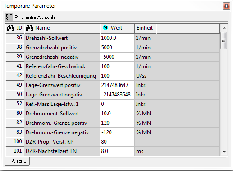Sort by the ID column header
The height and width of the screenshot is (171, 233).
pos(15,28)
